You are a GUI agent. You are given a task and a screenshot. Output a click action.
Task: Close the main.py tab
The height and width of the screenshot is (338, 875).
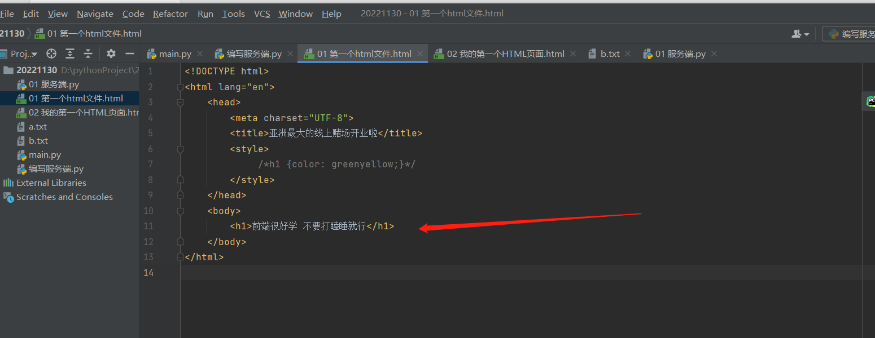pos(200,54)
